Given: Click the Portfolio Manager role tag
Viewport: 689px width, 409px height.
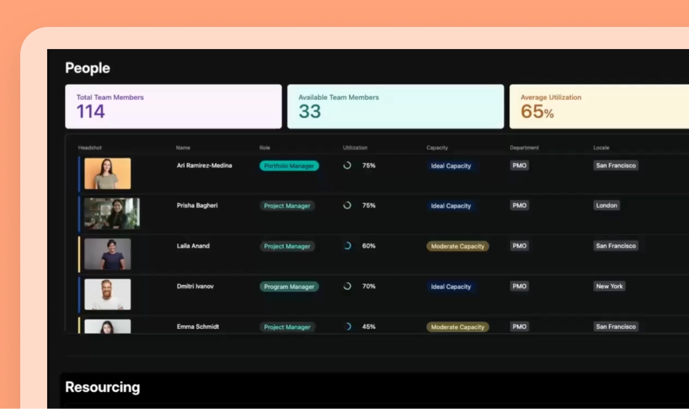Looking at the screenshot, I should [289, 166].
